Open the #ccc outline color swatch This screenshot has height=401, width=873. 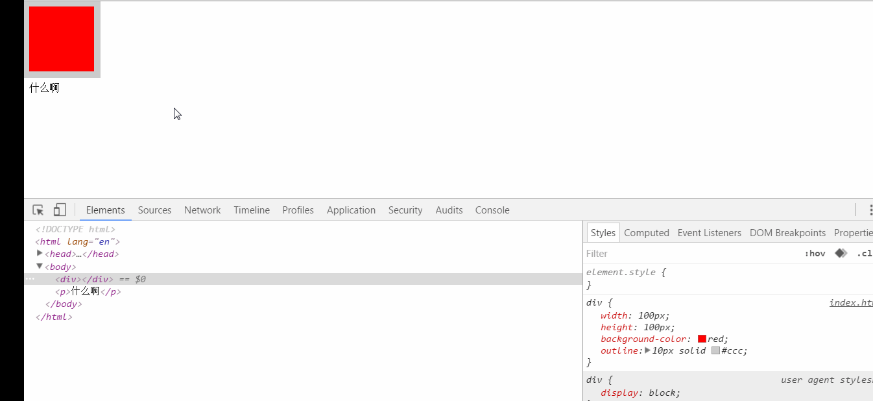tap(715, 350)
